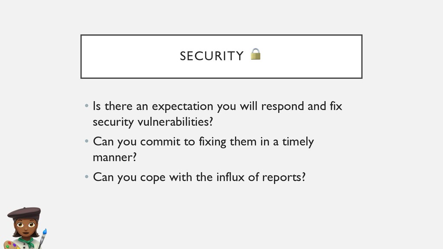Click the word 'manner?' in the second bullet

[x=115, y=158]
